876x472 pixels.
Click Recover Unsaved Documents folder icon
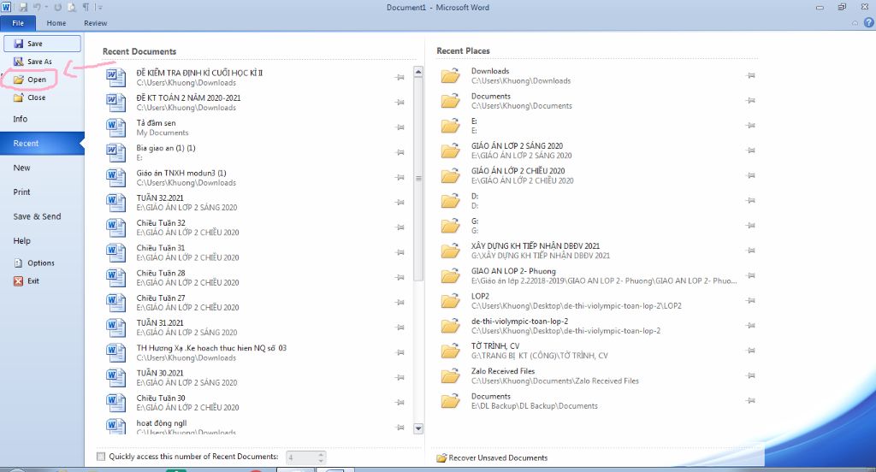click(x=441, y=458)
